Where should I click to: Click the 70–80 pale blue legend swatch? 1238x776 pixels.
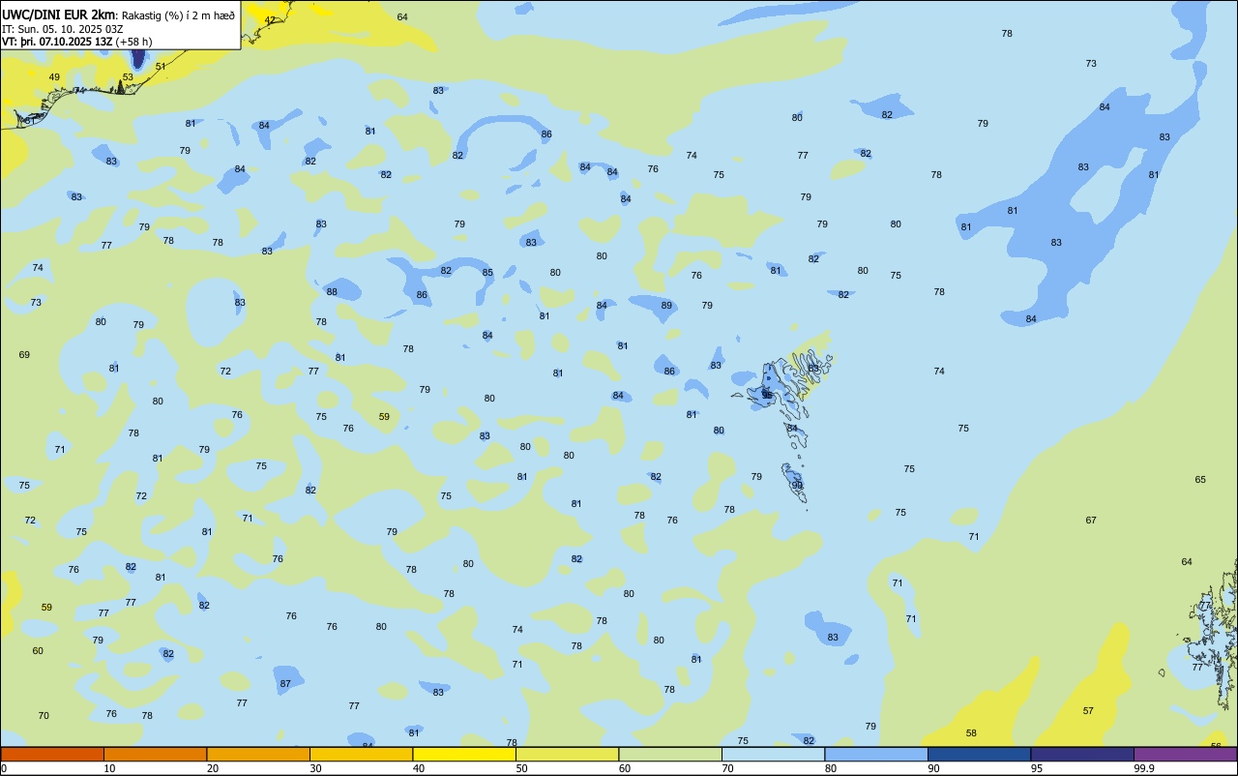point(773,754)
